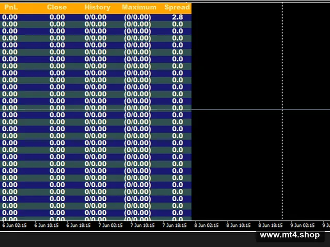Click the 6 Jun 10:15 time label
Screen dimensions: 330x247
tap(46, 225)
